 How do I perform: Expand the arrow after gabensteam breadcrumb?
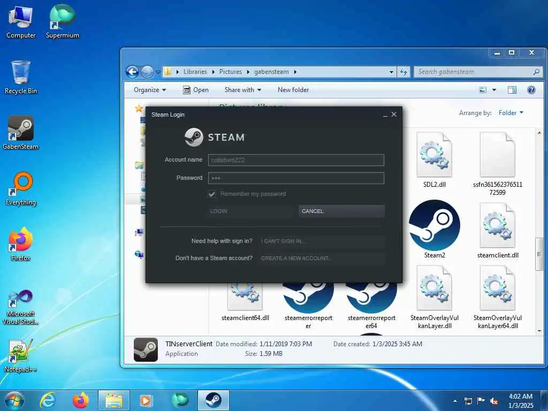[x=295, y=72]
